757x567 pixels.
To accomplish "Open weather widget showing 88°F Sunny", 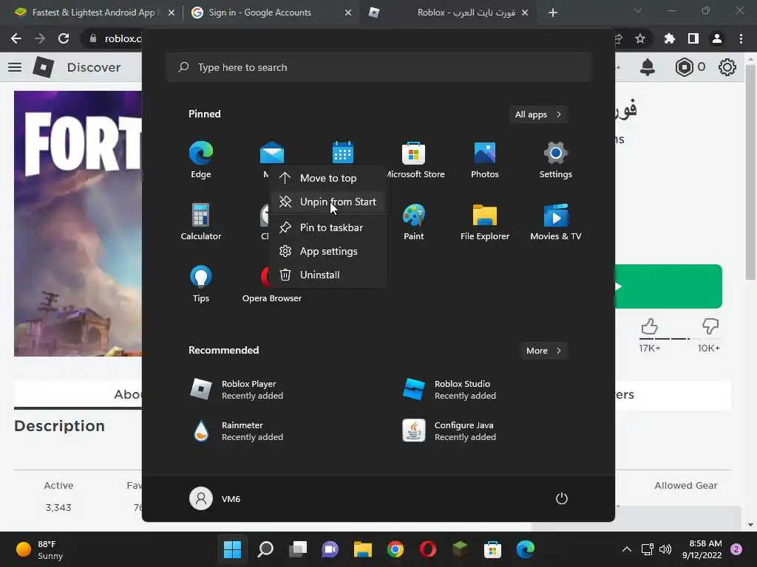I will [x=40, y=549].
